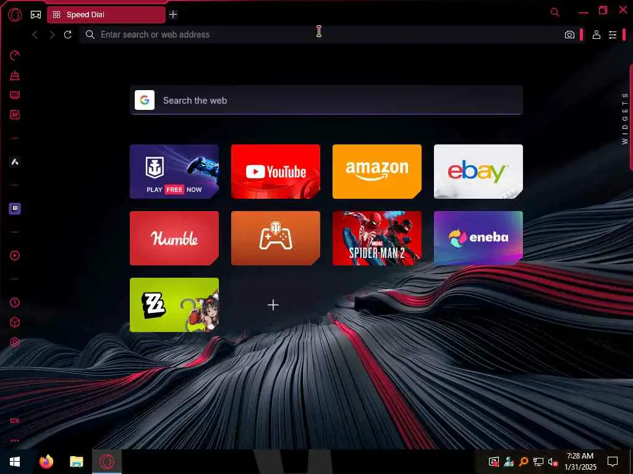The width and height of the screenshot is (633, 474).
Task: Open sidebar three-dots setup menu
Action: (x=15, y=441)
